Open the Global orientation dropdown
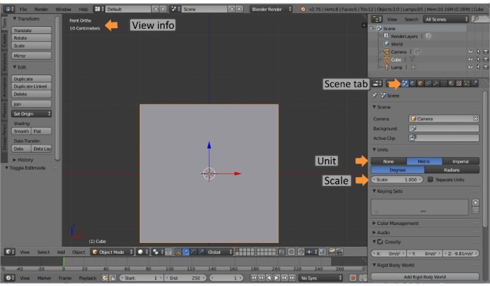 (220, 252)
